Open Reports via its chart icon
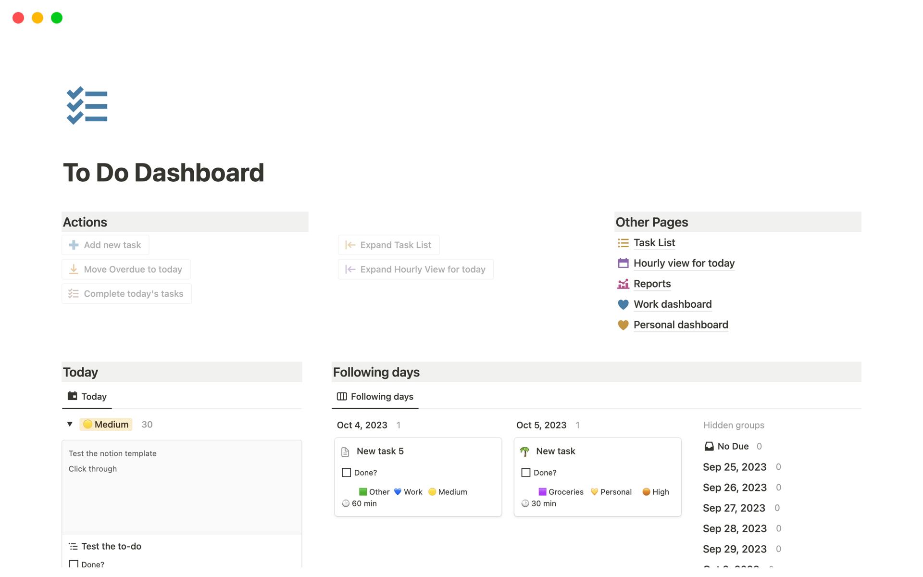Image resolution: width=923 pixels, height=577 pixels. coord(623,284)
